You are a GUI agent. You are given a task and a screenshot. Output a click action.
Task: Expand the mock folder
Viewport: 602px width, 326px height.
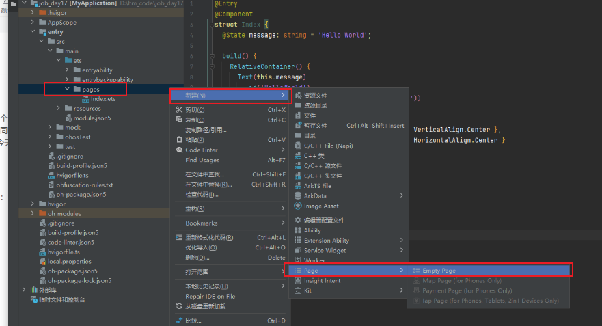click(50, 127)
